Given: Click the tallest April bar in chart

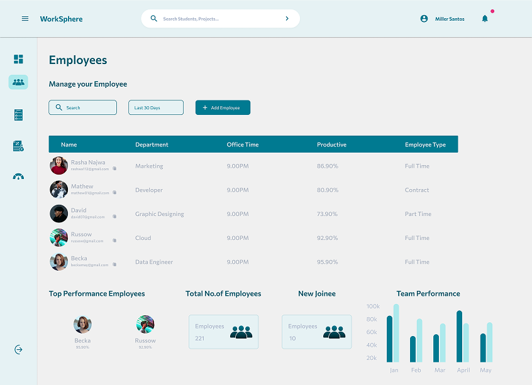Looking at the screenshot, I should [x=460, y=337].
